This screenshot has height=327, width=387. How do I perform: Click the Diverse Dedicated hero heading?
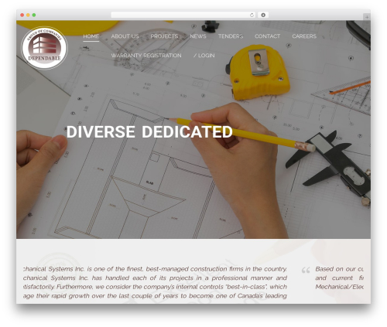(x=149, y=131)
